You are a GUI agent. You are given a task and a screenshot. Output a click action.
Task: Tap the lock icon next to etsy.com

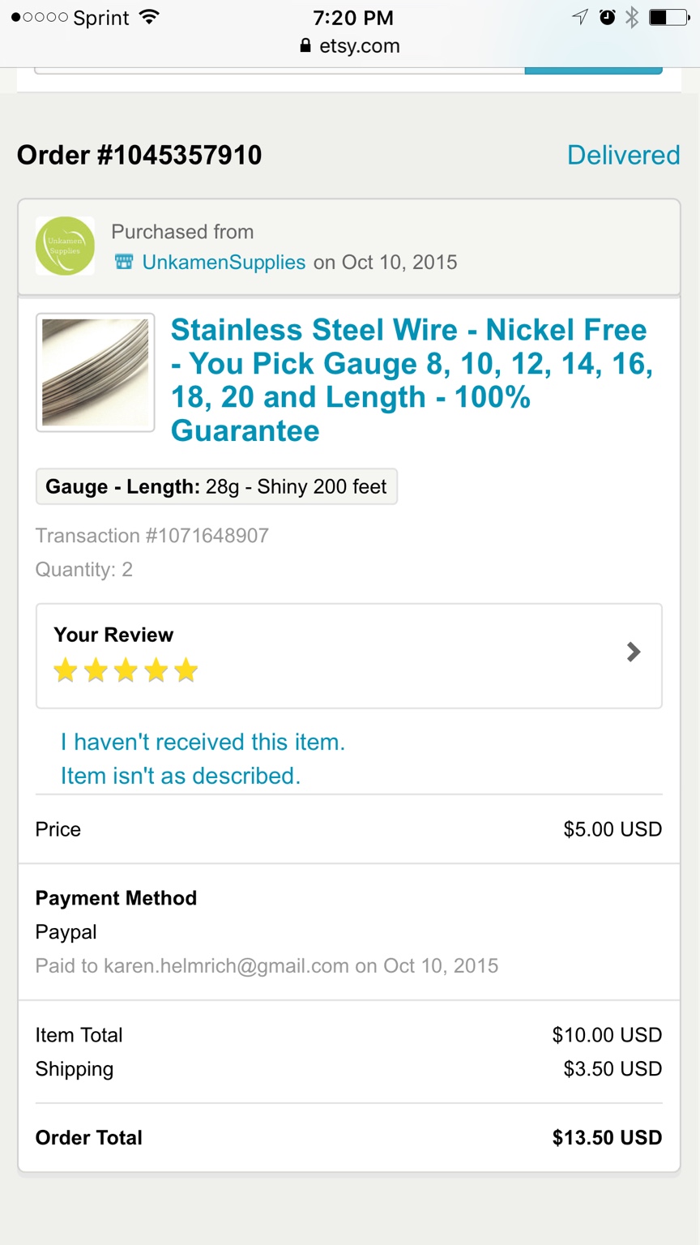(305, 46)
